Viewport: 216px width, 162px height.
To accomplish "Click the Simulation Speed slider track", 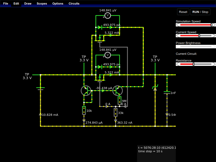I will pyautogui.click(x=196, y=25).
